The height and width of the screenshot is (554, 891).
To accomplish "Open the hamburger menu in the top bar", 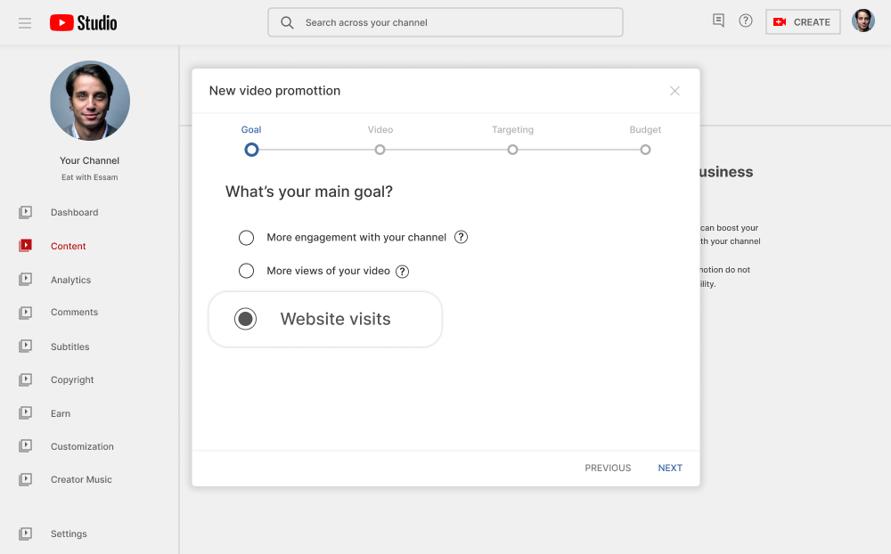I will [x=24, y=22].
